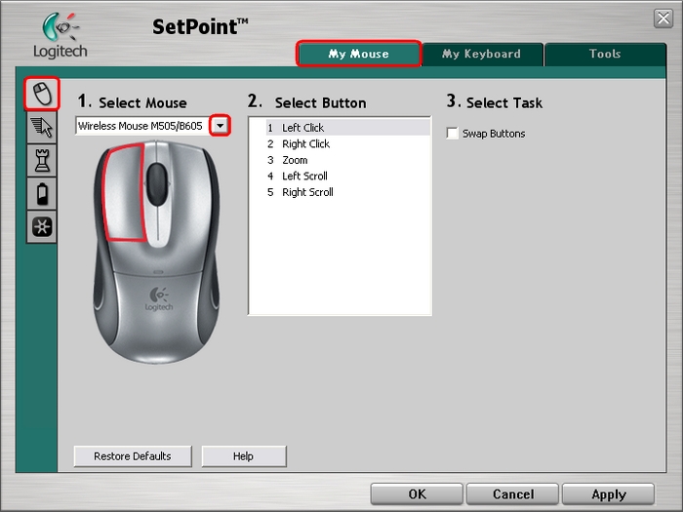Select Zoom in button list
Image resolution: width=683 pixels, height=512 pixels.
coord(347,160)
